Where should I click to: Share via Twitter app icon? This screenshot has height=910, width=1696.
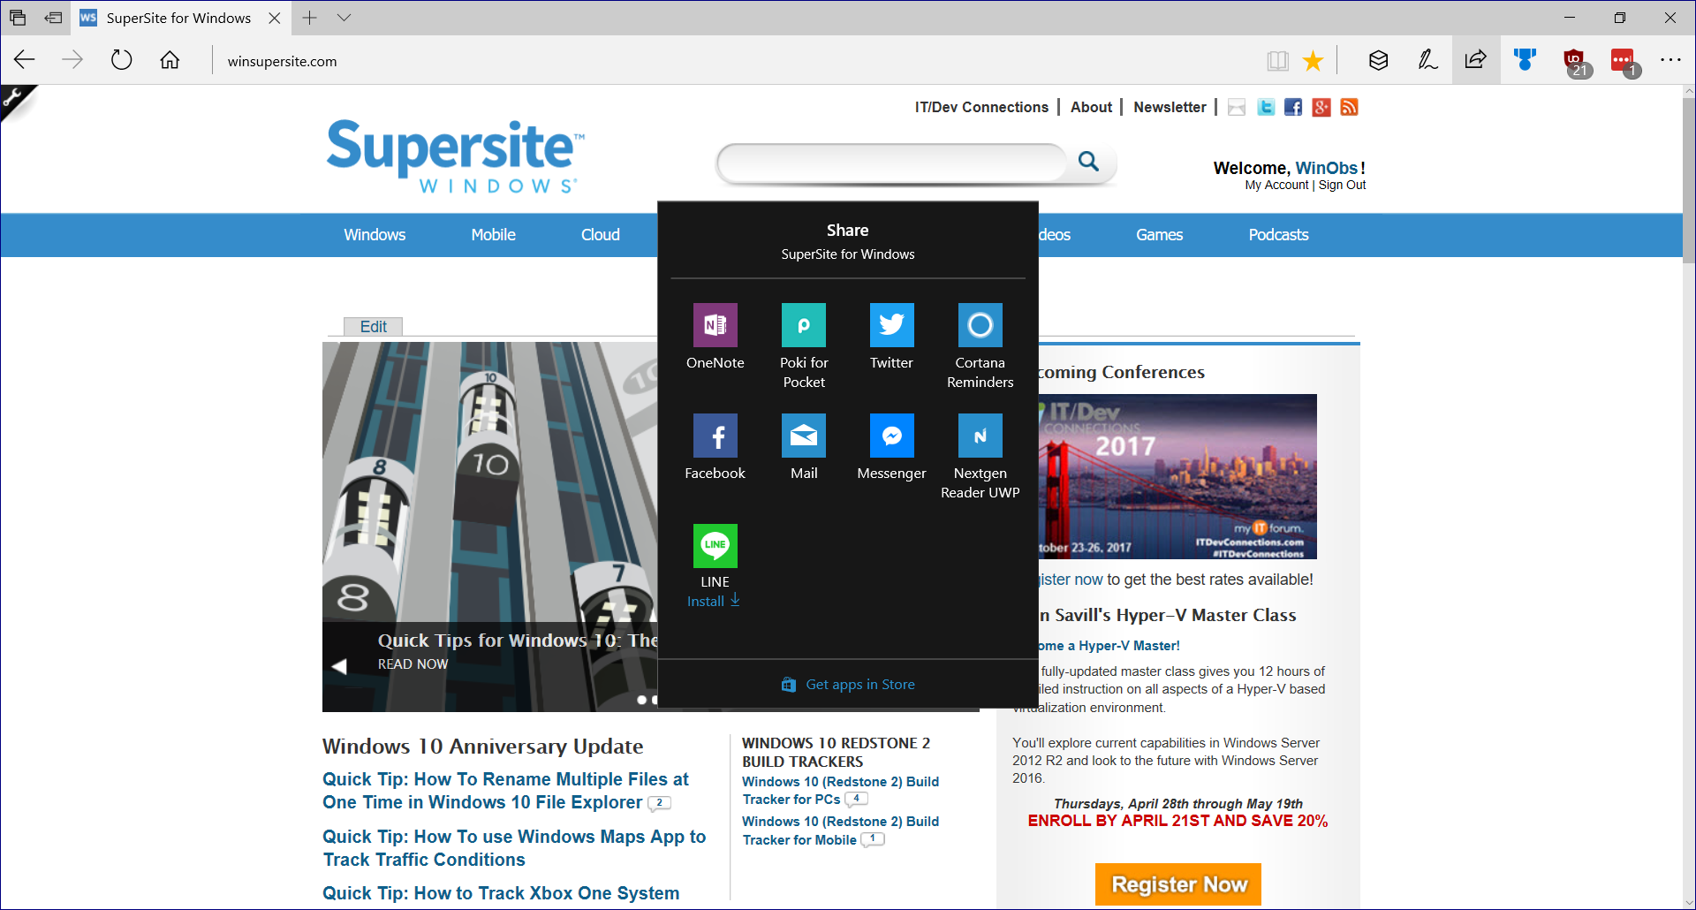[891, 326]
